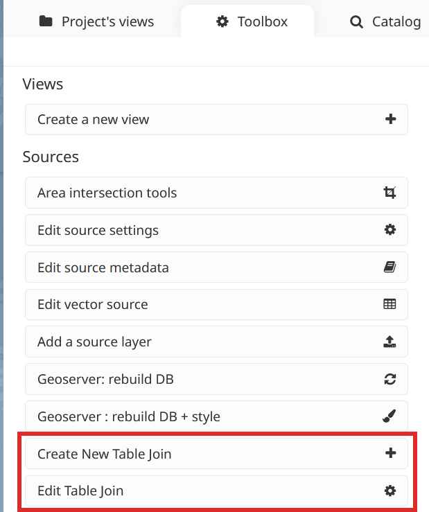429x512 pixels.
Task: Click the plus icon on Create New Table Join
Action: 390,454
